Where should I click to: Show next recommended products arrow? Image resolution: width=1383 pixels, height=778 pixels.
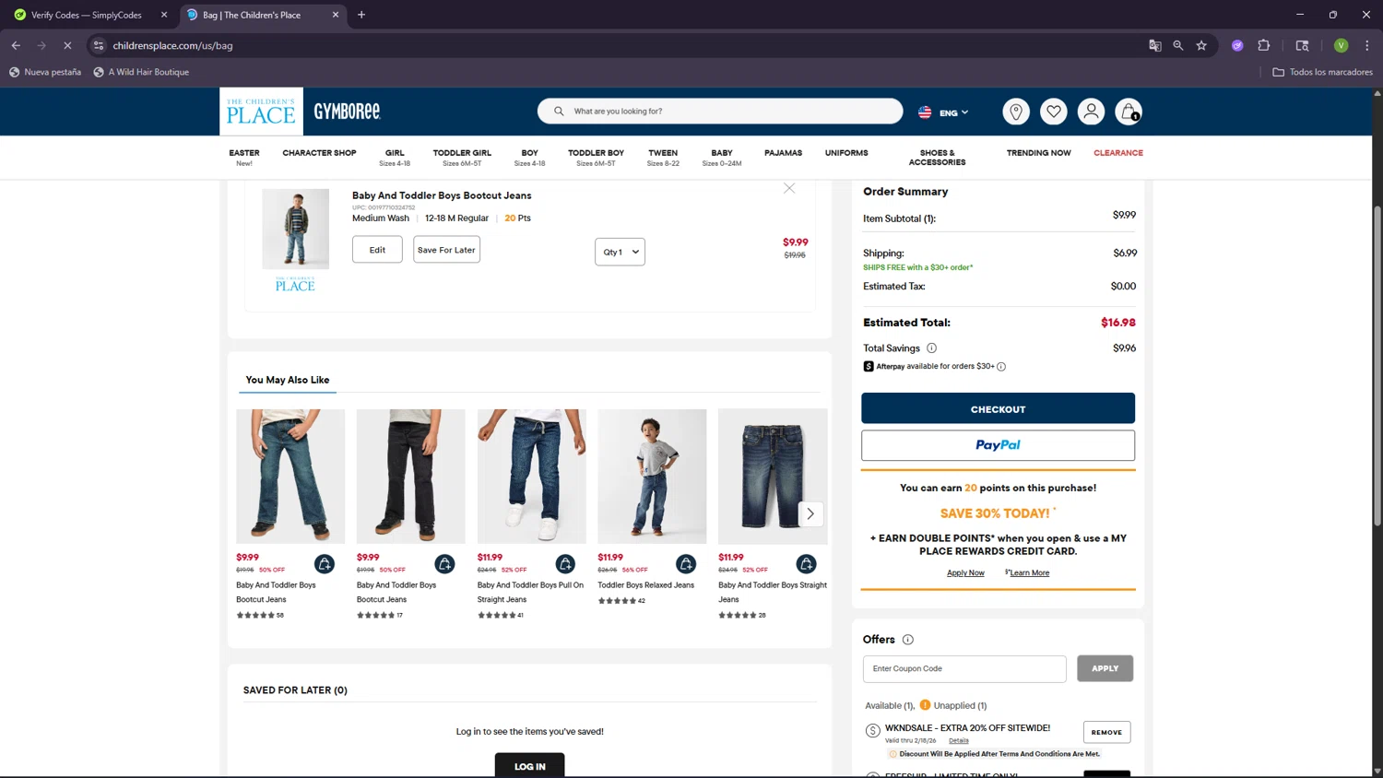click(810, 513)
